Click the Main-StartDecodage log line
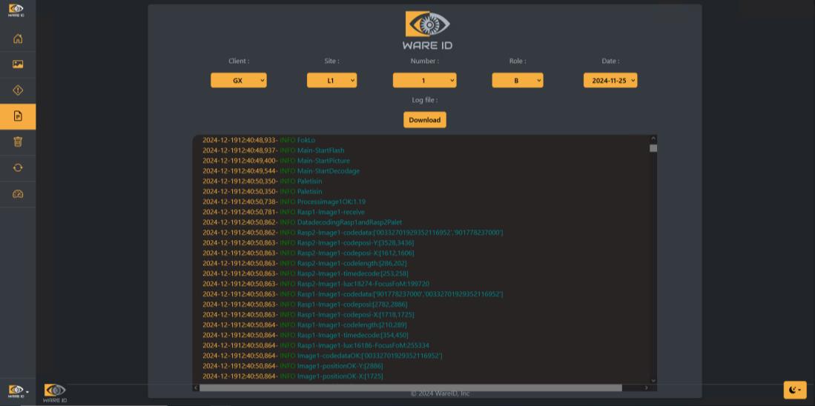The height and width of the screenshot is (406, 815). click(328, 171)
